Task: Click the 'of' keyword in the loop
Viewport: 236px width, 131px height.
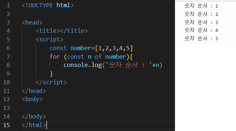Action: pos(98,57)
